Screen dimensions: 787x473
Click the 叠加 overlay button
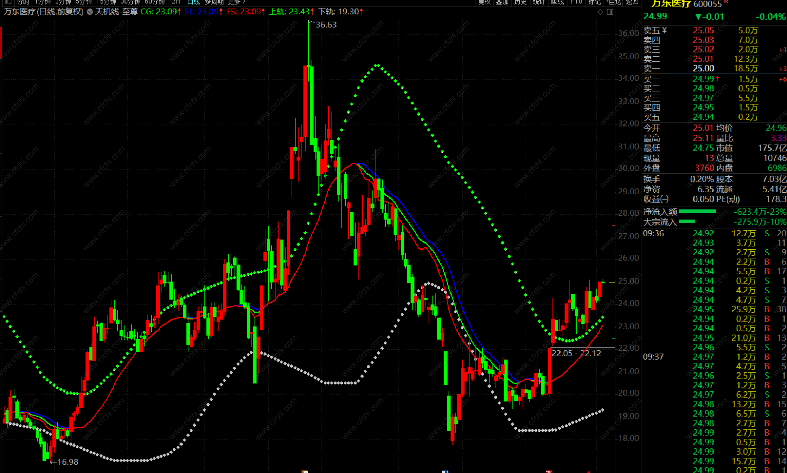(502, 2)
